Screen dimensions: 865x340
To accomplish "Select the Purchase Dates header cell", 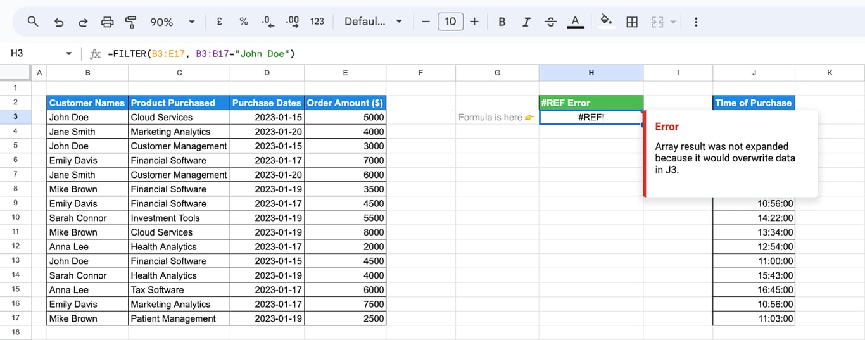I will 267,103.
